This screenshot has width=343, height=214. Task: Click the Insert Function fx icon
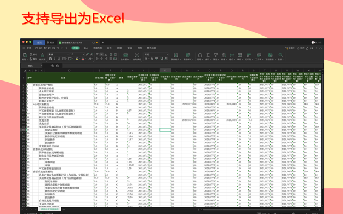coord(58,66)
